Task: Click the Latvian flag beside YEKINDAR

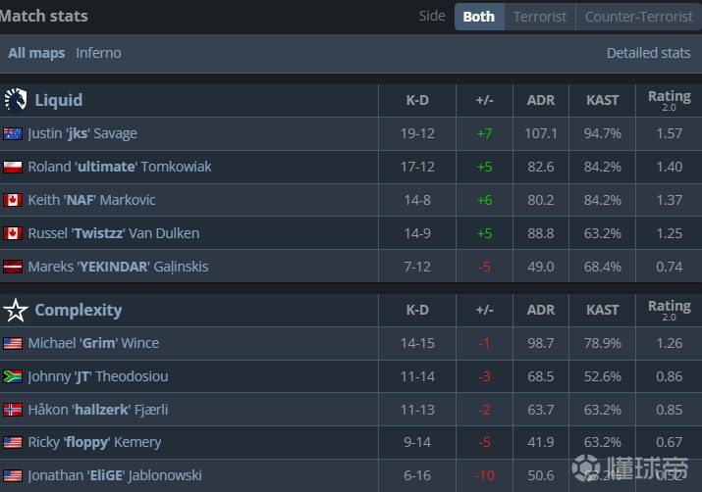Action: click(13, 268)
